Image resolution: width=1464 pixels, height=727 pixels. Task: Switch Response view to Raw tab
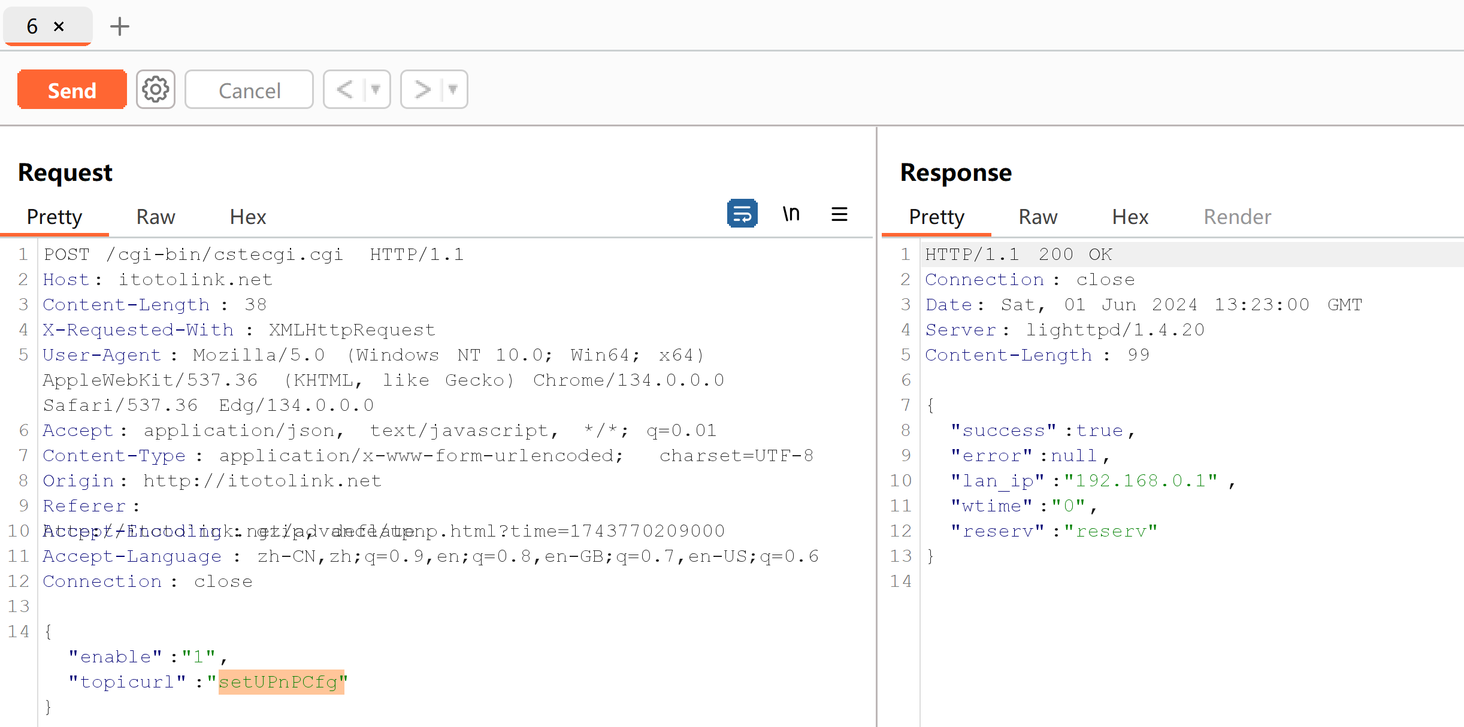(1037, 217)
